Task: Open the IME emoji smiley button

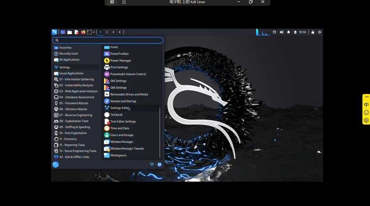Action: [x=366, y=113]
